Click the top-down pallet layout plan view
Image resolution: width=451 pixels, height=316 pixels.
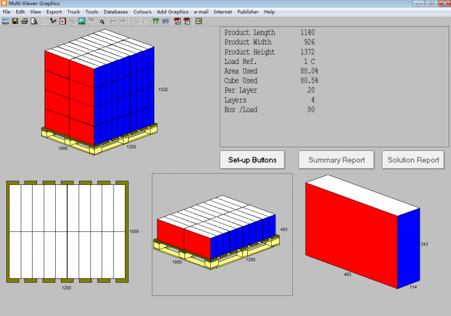tap(66, 231)
